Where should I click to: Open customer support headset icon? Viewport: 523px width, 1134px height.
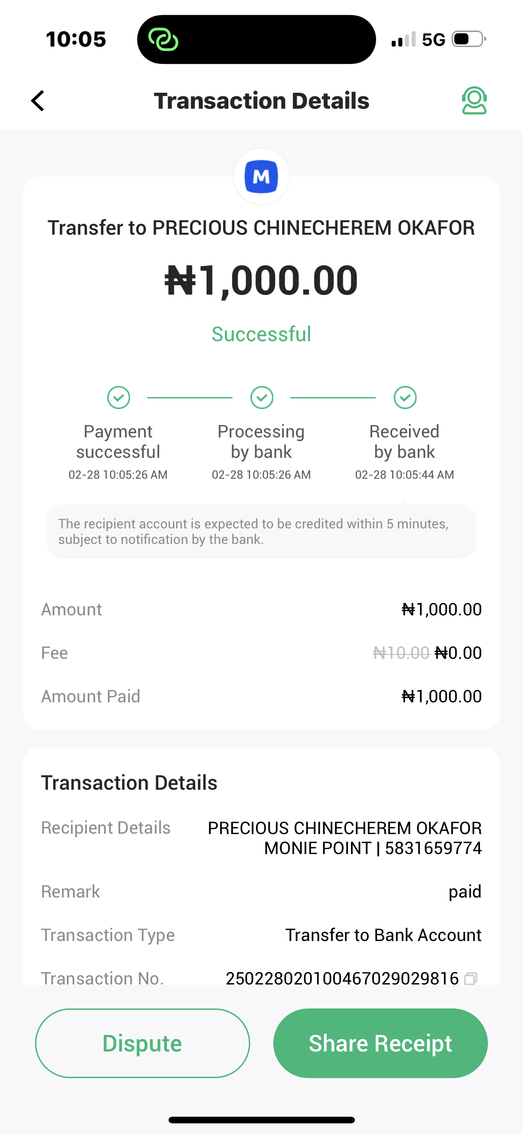point(474,101)
